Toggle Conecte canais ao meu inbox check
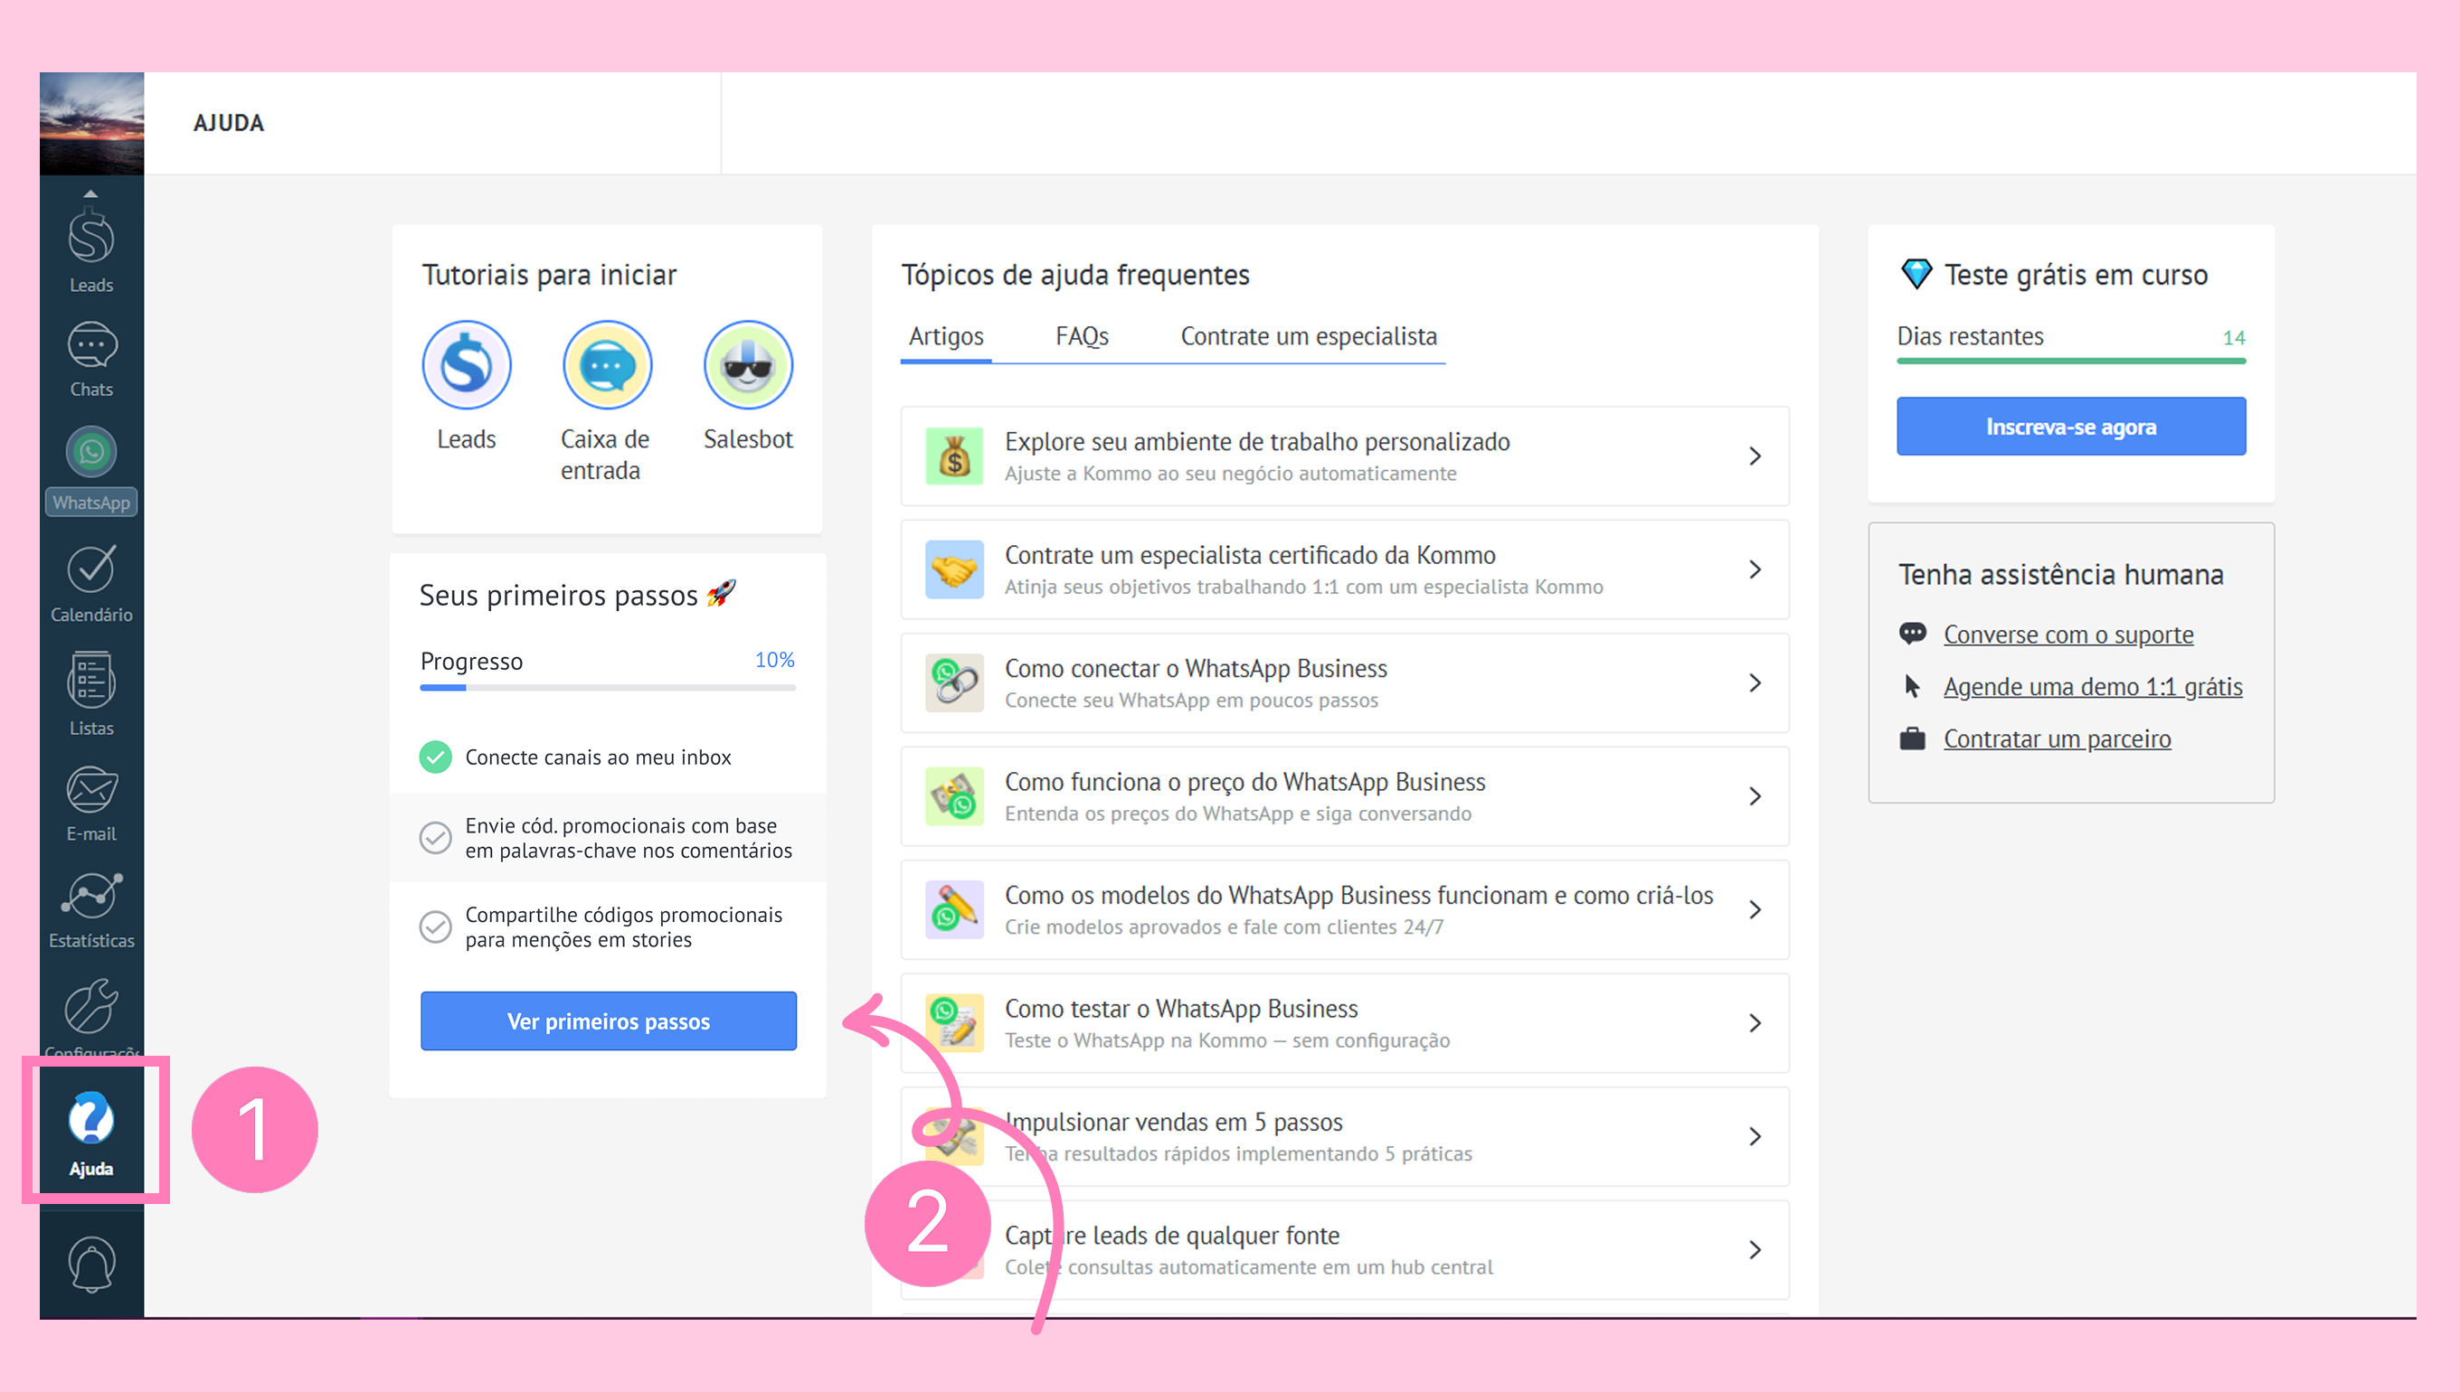The image size is (2460, 1392). click(x=435, y=757)
